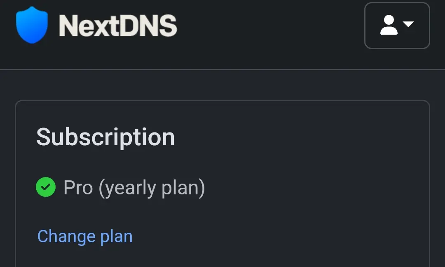Click the Change plan blue text
445x267 pixels.
(x=85, y=236)
